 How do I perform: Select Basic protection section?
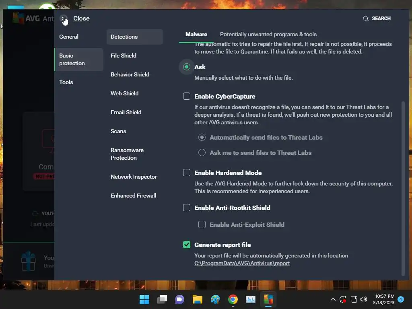click(x=79, y=60)
